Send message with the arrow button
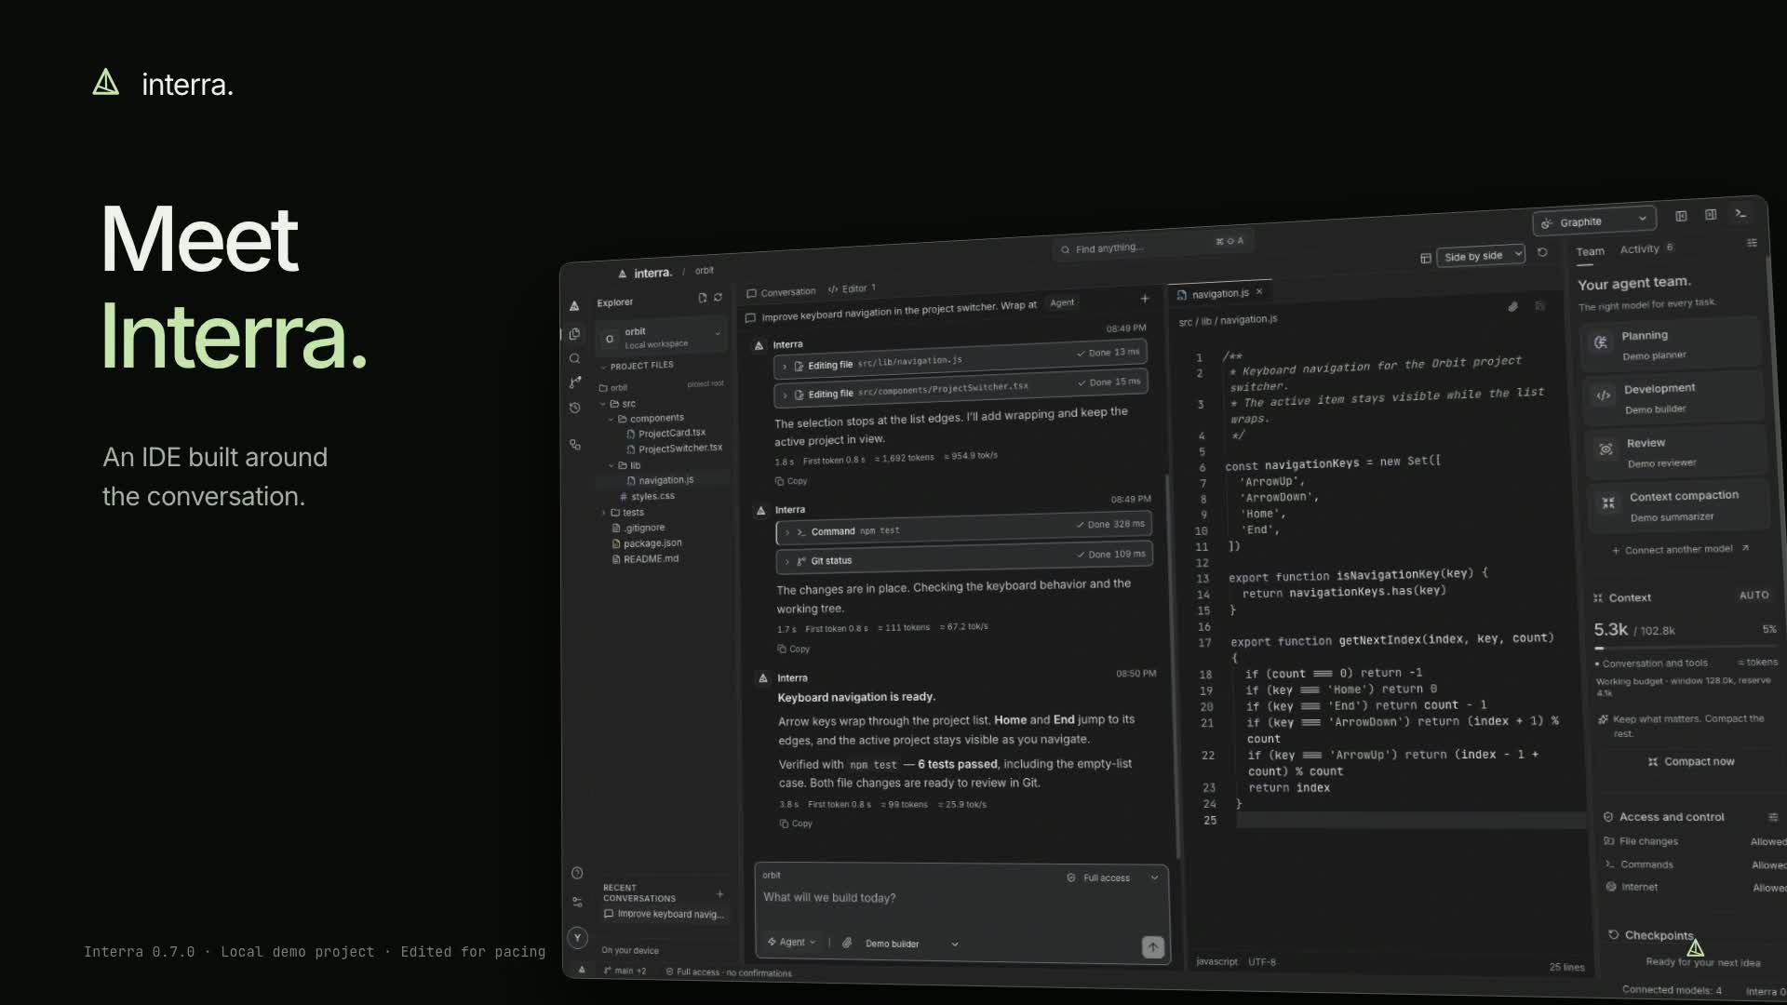 coord(1152,946)
